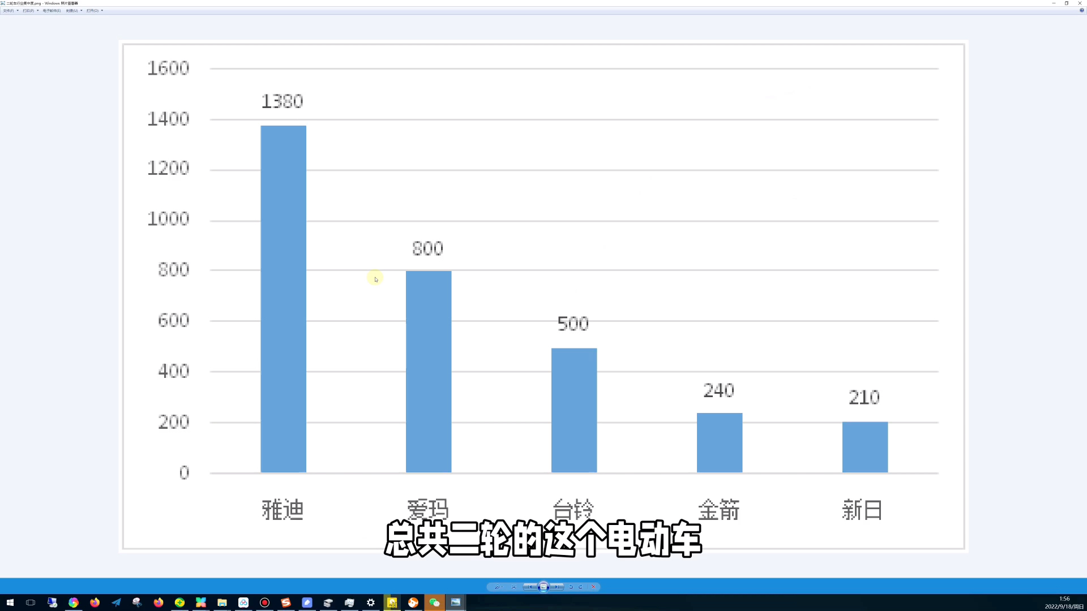
Task: Open the Windows Start menu
Action: [x=10, y=603]
